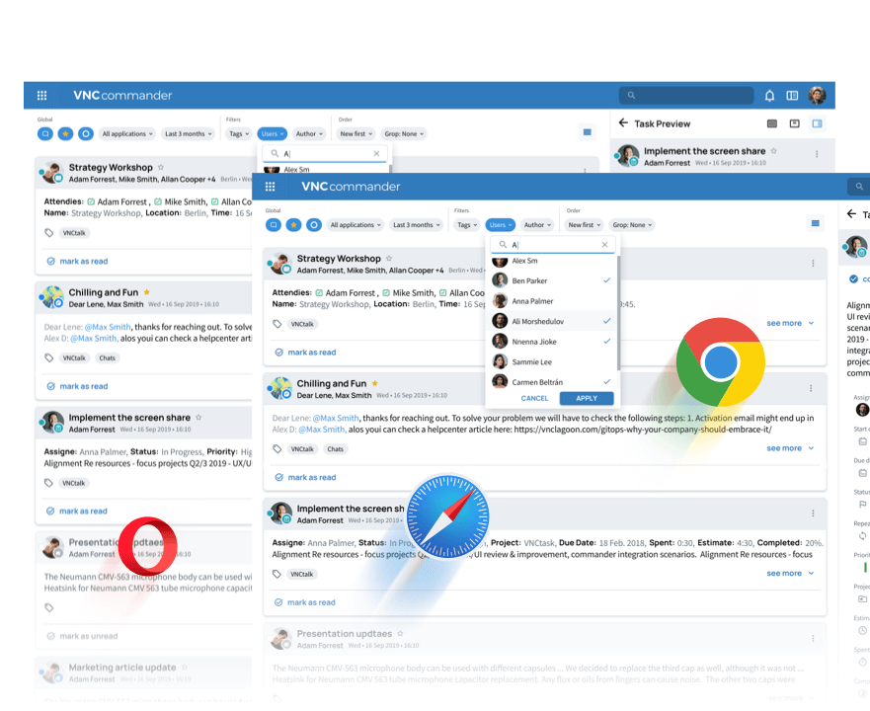
Task: Expand see more on front Implement screen share
Action: (790, 574)
